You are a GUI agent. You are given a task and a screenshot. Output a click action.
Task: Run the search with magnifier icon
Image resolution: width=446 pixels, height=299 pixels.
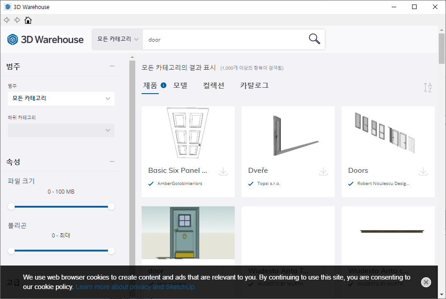[x=314, y=39]
